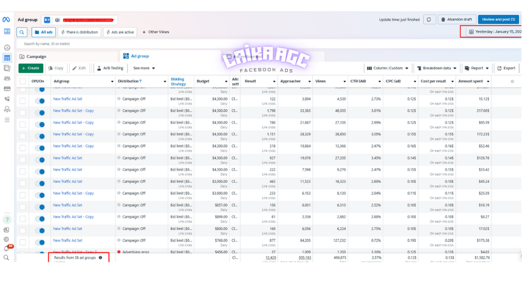Click the Bidding Strategy column header
This screenshot has height=306, width=522.
(x=178, y=81)
